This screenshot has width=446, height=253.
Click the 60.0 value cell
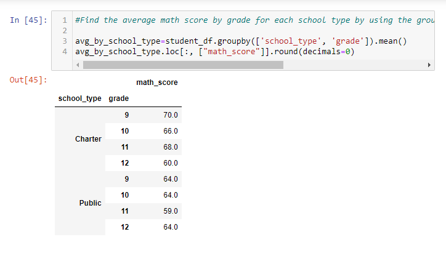[171, 163]
